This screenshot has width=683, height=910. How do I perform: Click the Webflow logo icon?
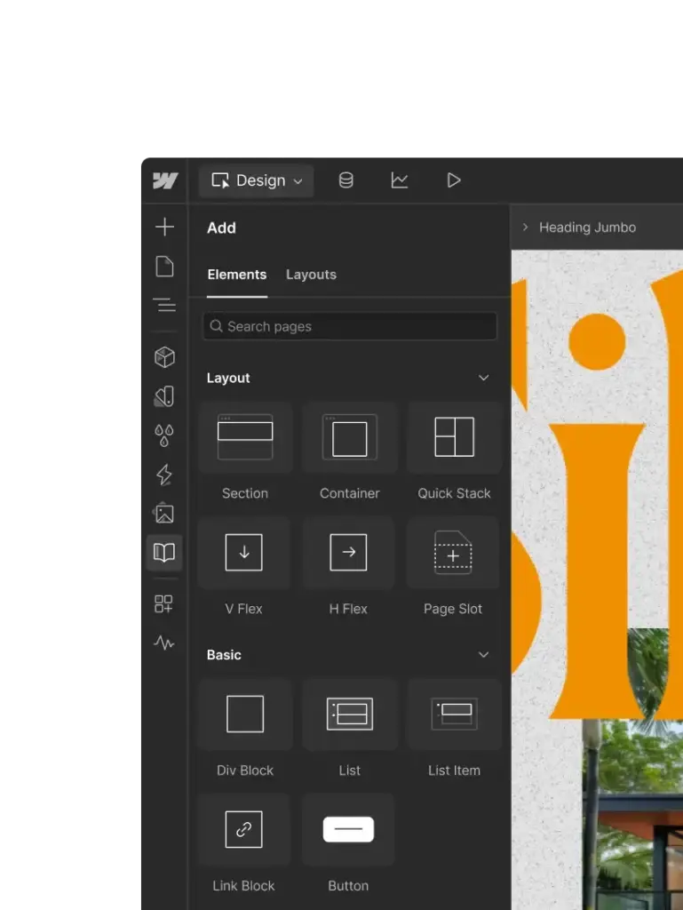pyautogui.click(x=164, y=180)
